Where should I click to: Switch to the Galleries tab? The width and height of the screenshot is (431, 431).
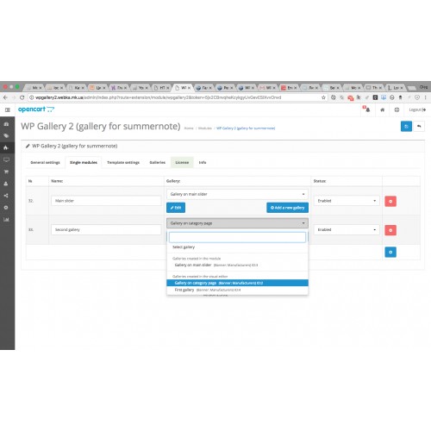157,162
